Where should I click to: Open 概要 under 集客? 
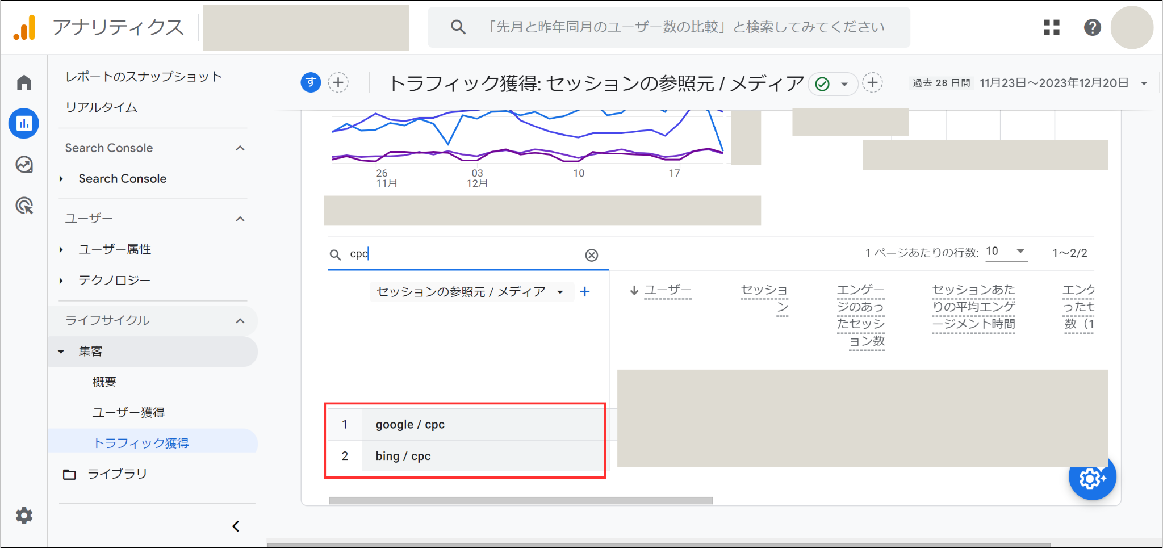coord(104,382)
